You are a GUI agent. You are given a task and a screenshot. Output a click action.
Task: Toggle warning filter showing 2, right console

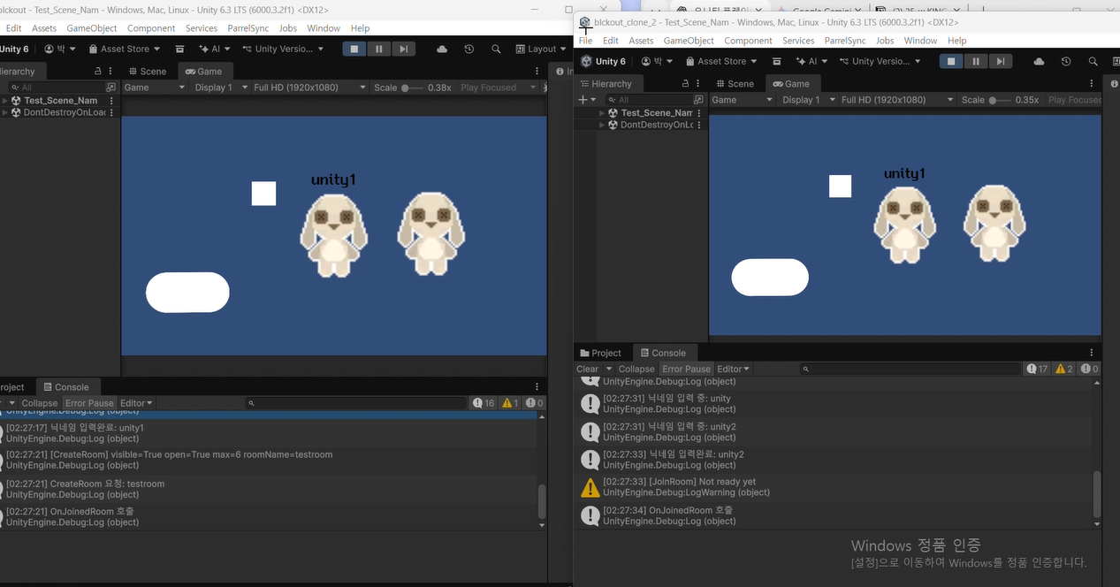(x=1064, y=370)
